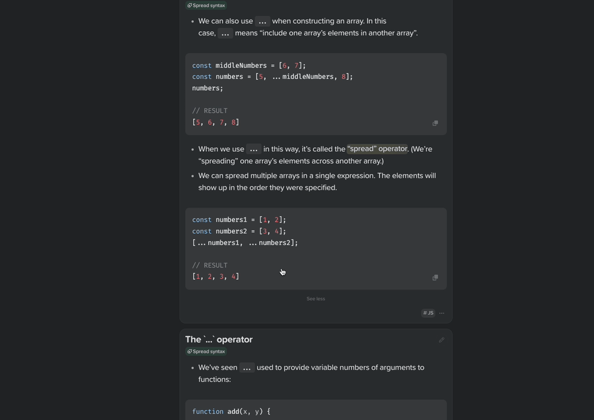Open the Spread syntax tag under the operator heading
This screenshot has height=420, width=594.
pos(206,351)
